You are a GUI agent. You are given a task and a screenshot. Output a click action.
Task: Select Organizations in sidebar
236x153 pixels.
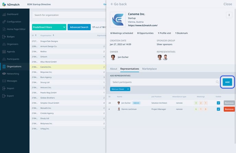(14, 67)
